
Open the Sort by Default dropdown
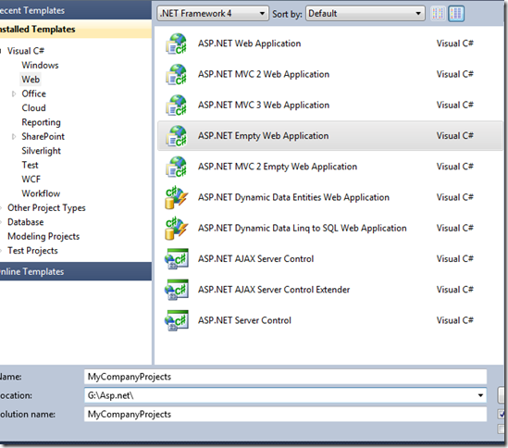click(366, 14)
